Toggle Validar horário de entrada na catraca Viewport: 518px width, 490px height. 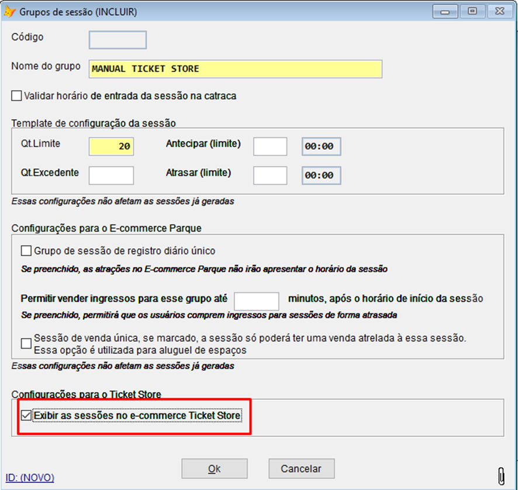[x=16, y=96]
